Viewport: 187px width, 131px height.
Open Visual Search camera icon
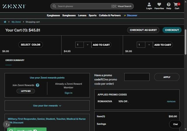point(115,6)
